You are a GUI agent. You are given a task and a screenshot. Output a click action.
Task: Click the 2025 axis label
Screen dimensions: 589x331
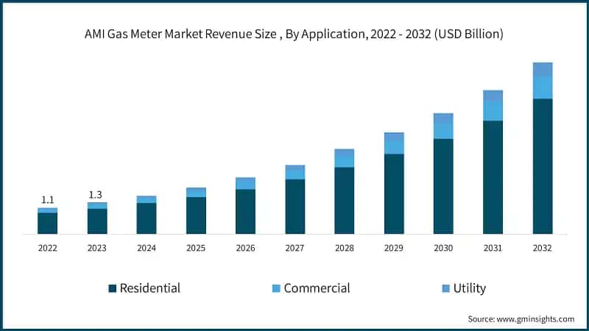(196, 248)
